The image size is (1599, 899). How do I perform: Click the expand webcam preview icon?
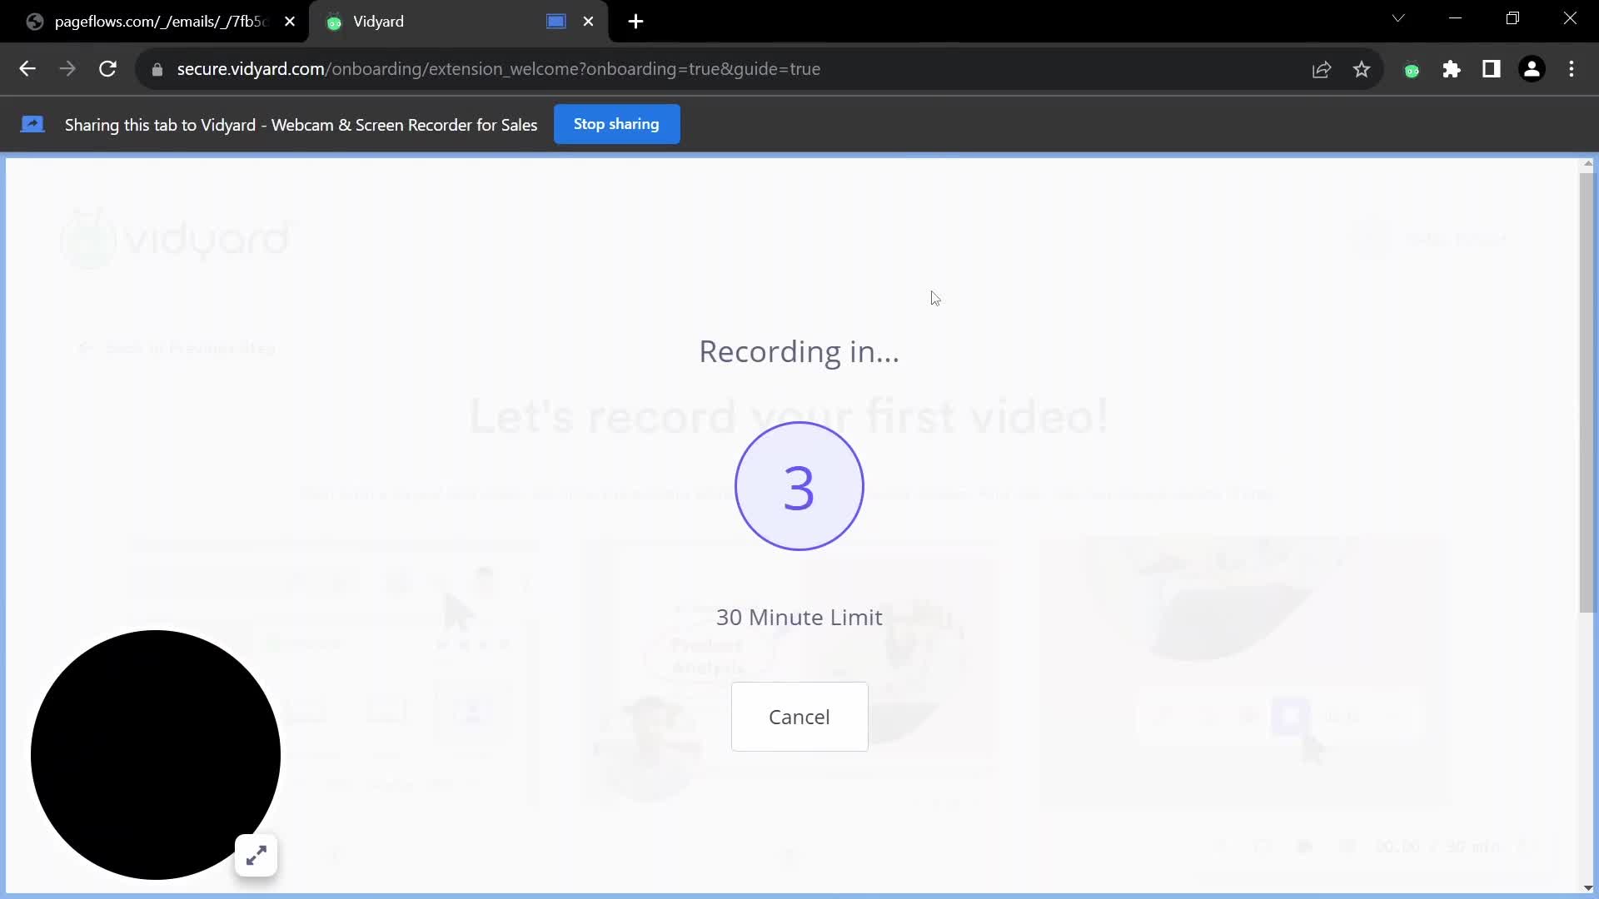(256, 855)
